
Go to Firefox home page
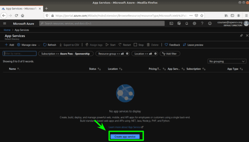tap(22, 16)
